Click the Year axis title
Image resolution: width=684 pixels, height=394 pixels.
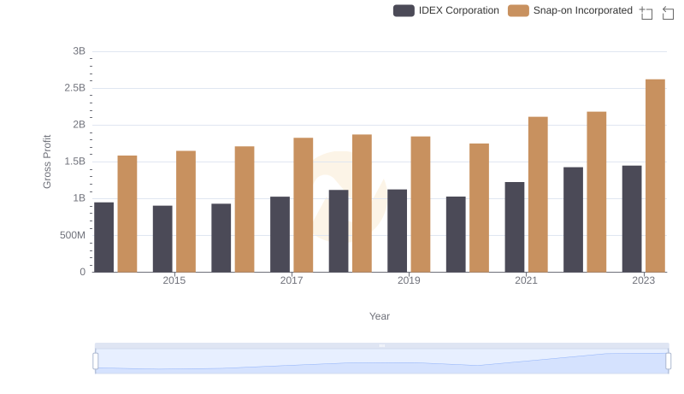(380, 316)
